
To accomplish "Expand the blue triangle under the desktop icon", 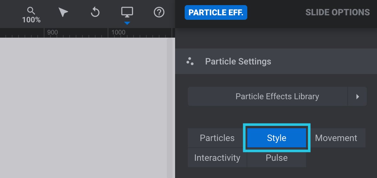I will (x=127, y=23).
